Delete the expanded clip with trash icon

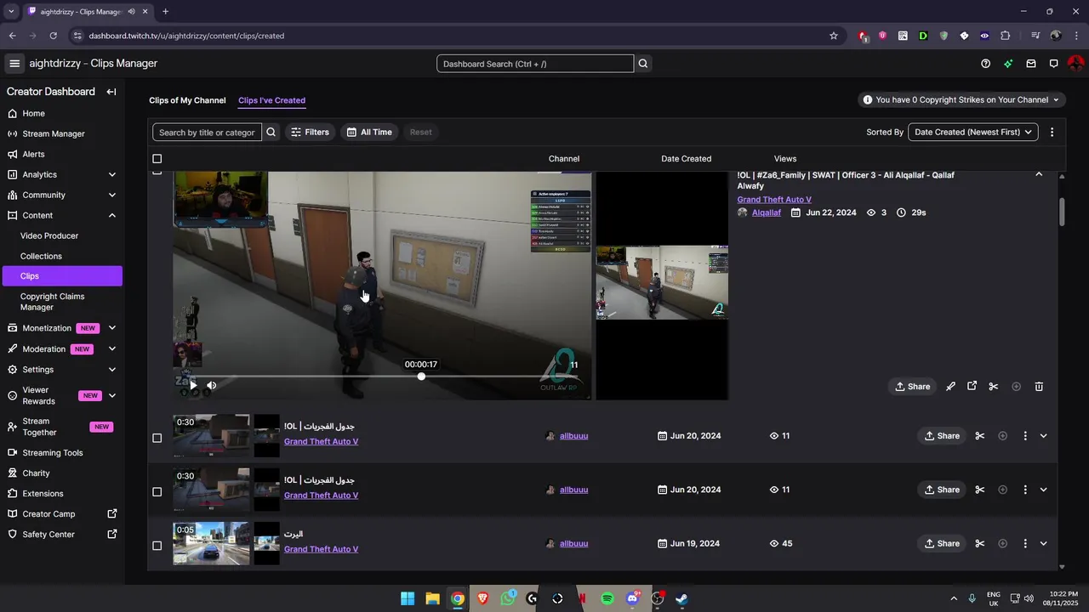click(1039, 387)
